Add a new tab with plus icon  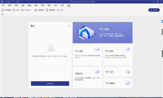[x=6, y=14]
